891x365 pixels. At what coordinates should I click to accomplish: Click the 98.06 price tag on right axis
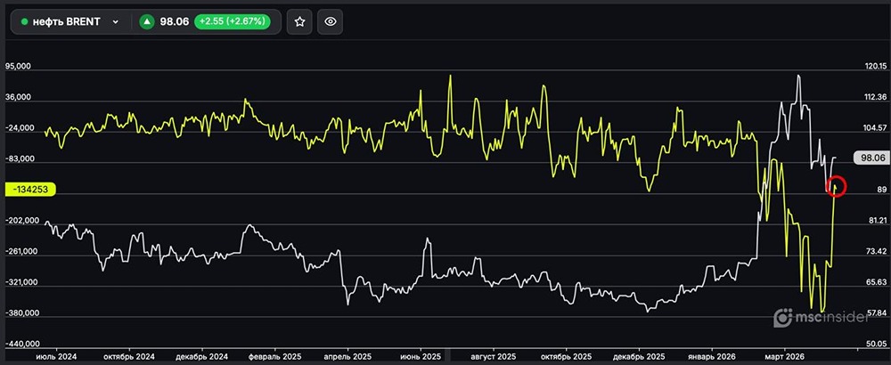[867, 158]
